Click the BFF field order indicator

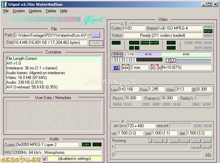[156, 104]
